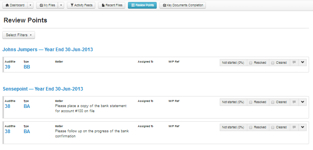Open the Dashboard tab

click(15, 6)
